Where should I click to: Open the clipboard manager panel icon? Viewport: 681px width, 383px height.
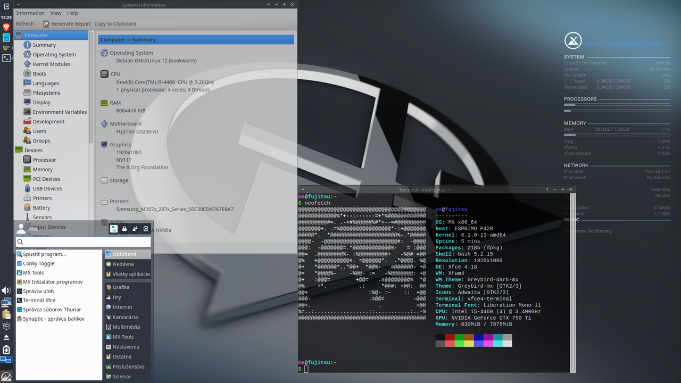(x=6, y=314)
